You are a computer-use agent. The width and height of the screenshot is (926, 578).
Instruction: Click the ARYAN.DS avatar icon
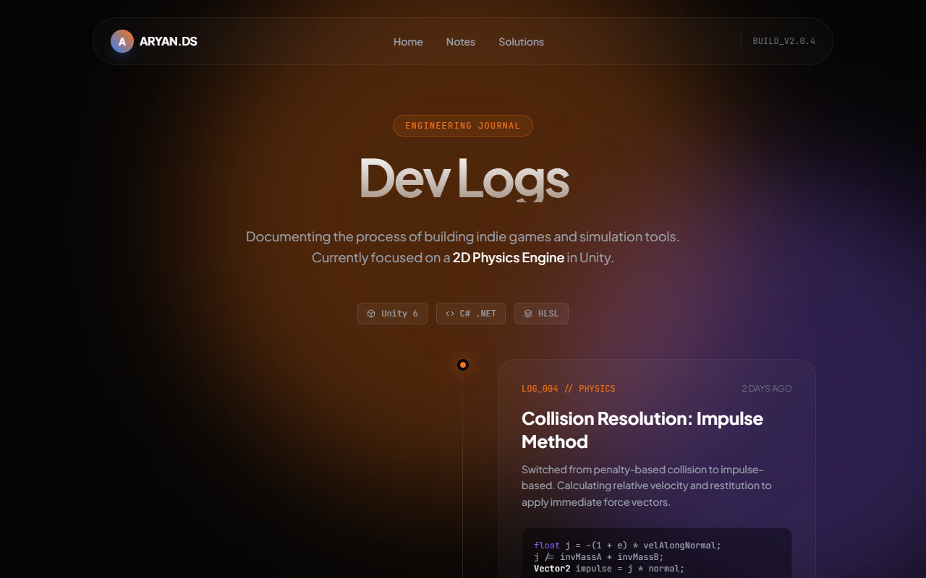pos(122,41)
